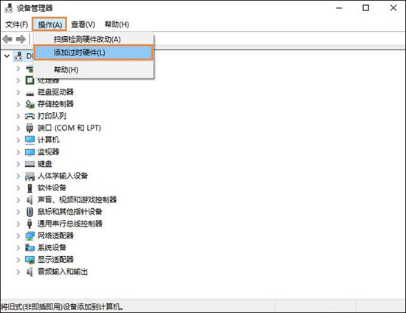Expand the 存储控制器 category
This screenshot has height=313, width=406.
pyautogui.click(x=18, y=104)
